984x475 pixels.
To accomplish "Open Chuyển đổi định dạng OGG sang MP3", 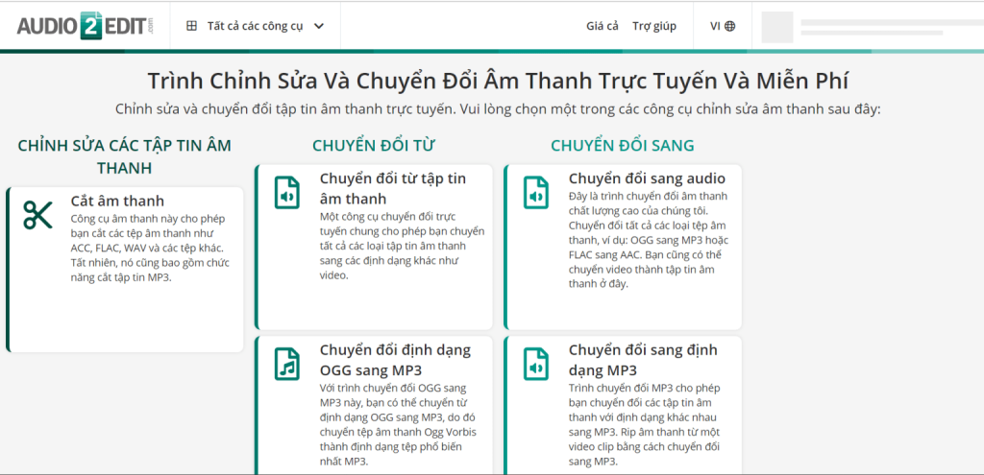I will (395, 359).
